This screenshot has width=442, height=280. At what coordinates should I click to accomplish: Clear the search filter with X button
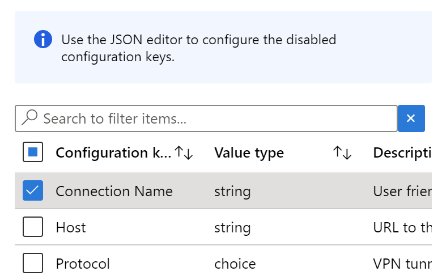(411, 118)
